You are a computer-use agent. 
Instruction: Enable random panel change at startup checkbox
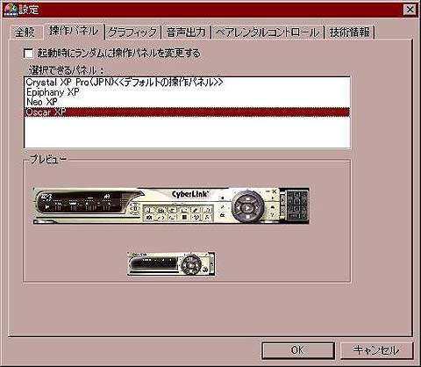28,54
